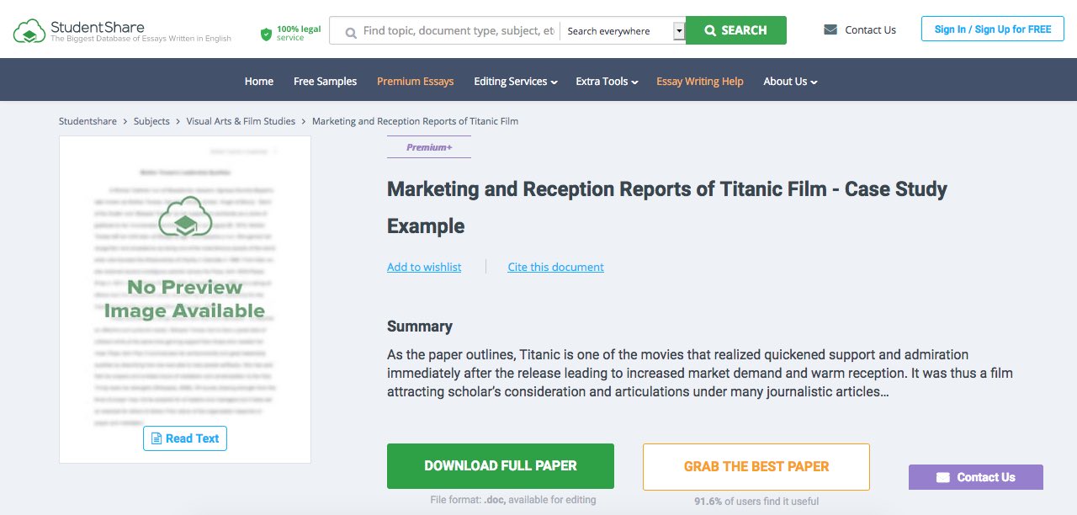Click the Read Text button
Screen dimensions: 1077x515
(185, 438)
